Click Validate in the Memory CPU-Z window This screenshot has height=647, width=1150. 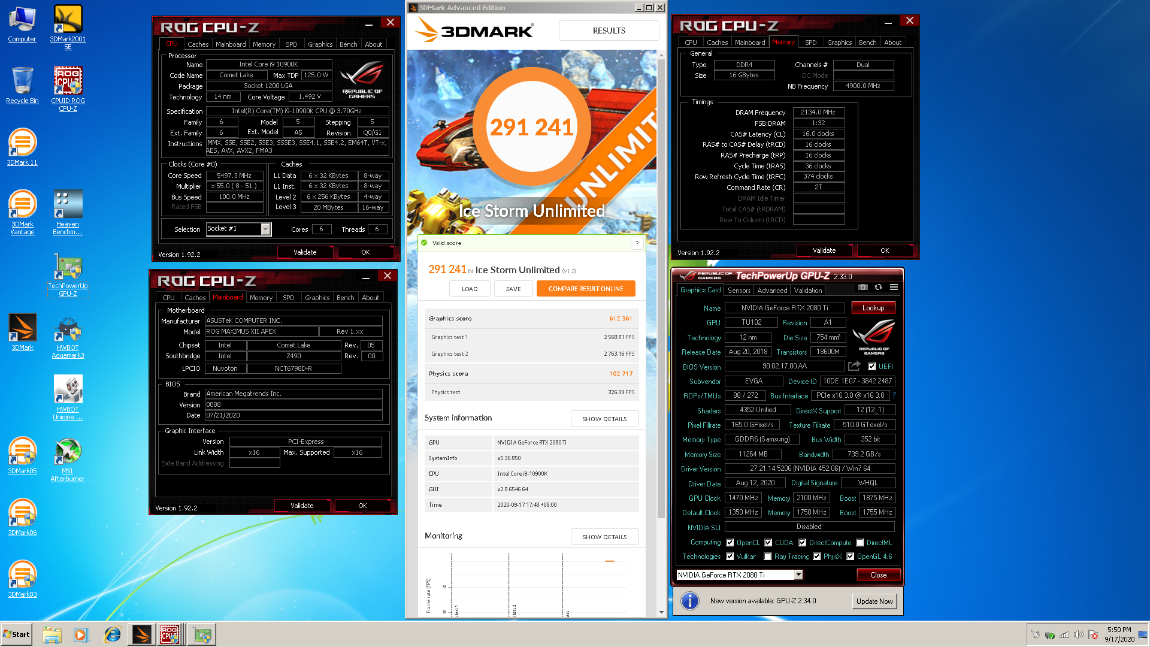pos(824,250)
